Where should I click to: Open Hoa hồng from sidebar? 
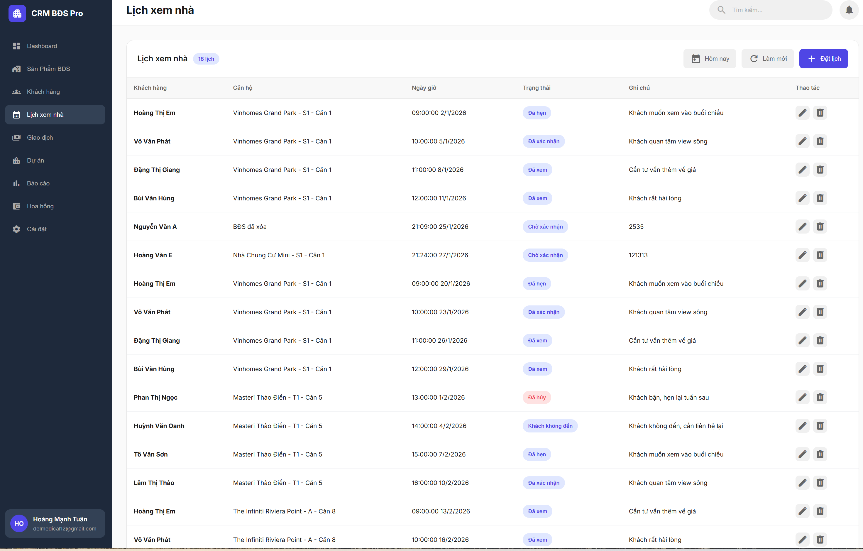click(40, 206)
